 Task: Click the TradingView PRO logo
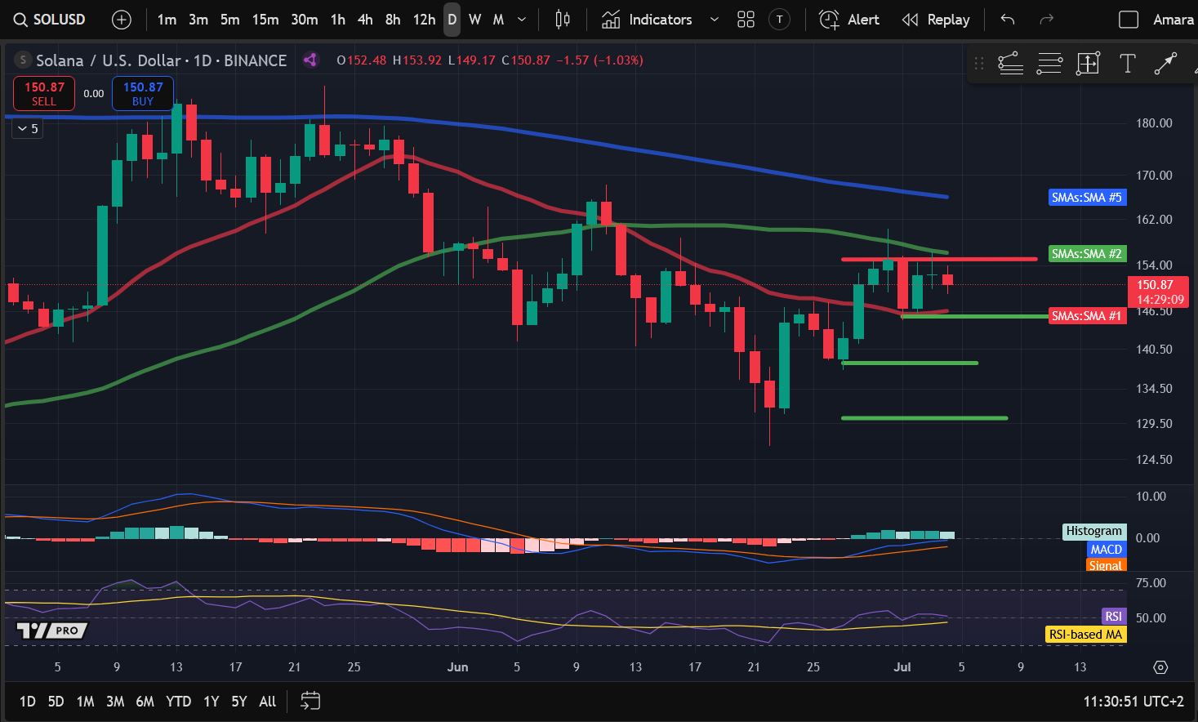(x=51, y=631)
